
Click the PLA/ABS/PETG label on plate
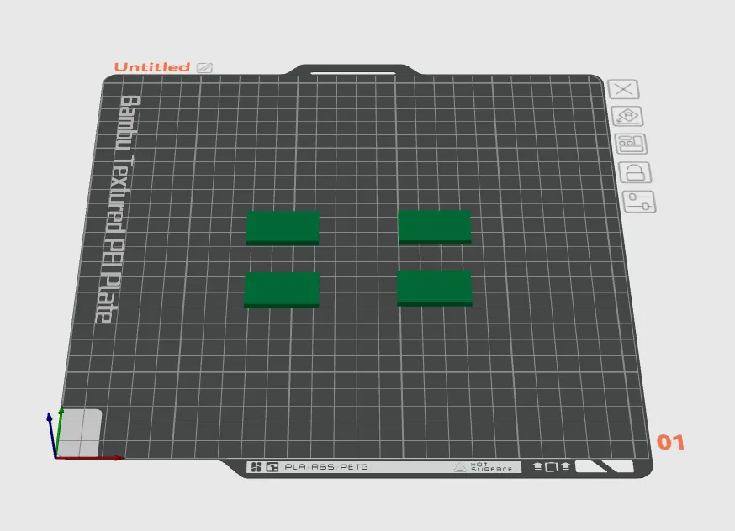(x=326, y=467)
